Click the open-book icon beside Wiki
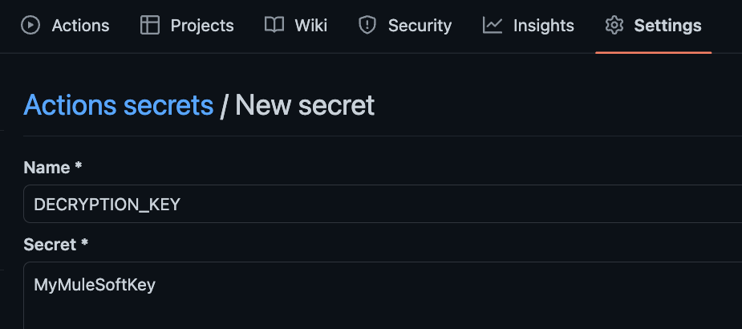This screenshot has height=329, width=742. (274, 25)
